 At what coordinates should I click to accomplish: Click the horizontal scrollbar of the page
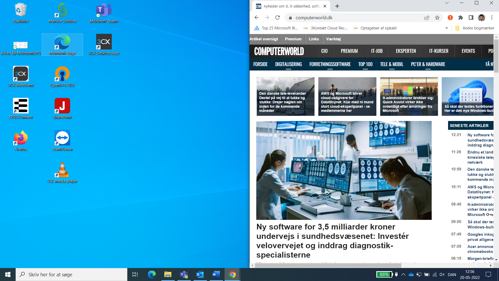tap(328, 265)
